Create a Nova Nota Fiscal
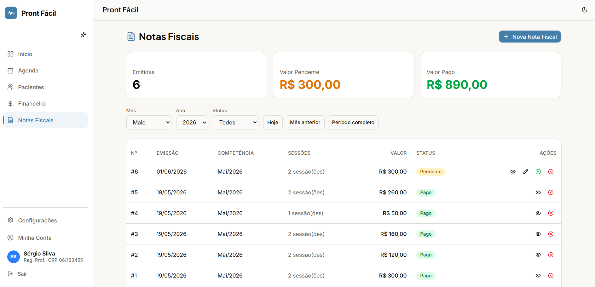Image resolution: width=595 pixels, height=287 pixels. [x=530, y=37]
